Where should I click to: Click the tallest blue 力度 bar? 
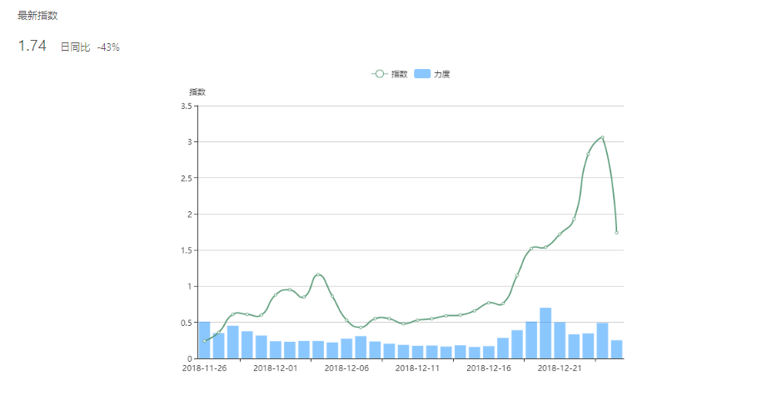(545, 333)
